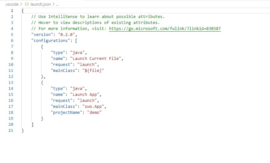Click the closing square bracket on line 20
The image size is (270, 163).
[33, 124]
